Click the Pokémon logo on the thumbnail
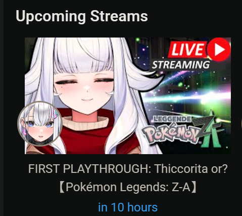Image resolution: width=242 pixels, height=216 pixels. click(x=170, y=133)
